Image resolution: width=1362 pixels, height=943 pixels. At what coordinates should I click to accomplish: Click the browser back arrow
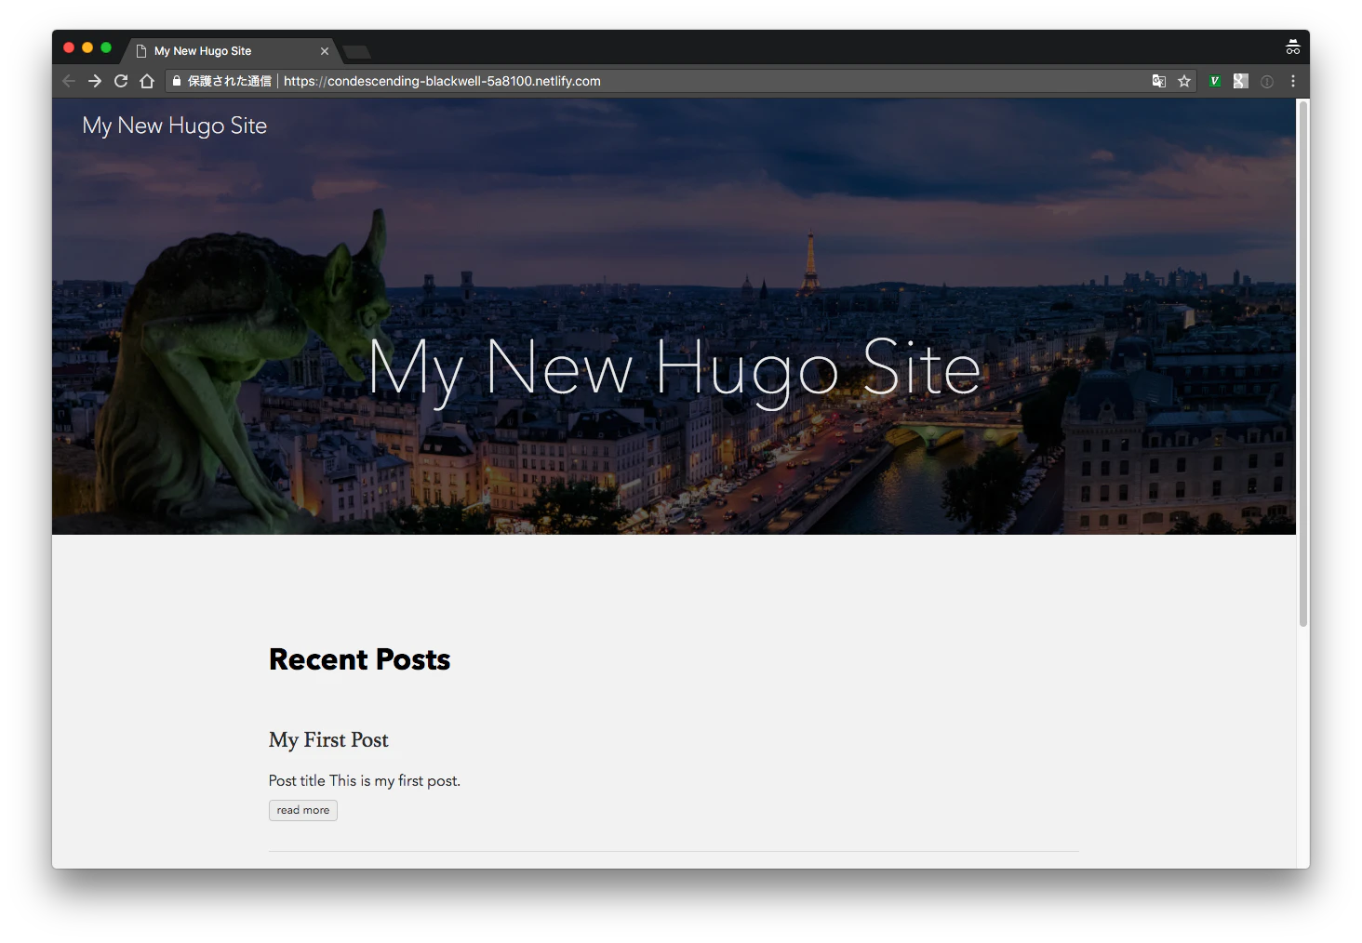pos(69,81)
